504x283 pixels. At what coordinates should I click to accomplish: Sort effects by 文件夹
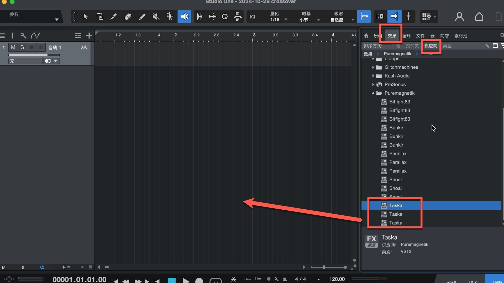[x=412, y=46]
